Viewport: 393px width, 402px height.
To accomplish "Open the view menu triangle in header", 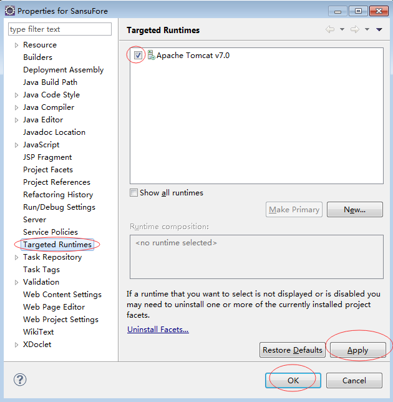I will point(379,29).
